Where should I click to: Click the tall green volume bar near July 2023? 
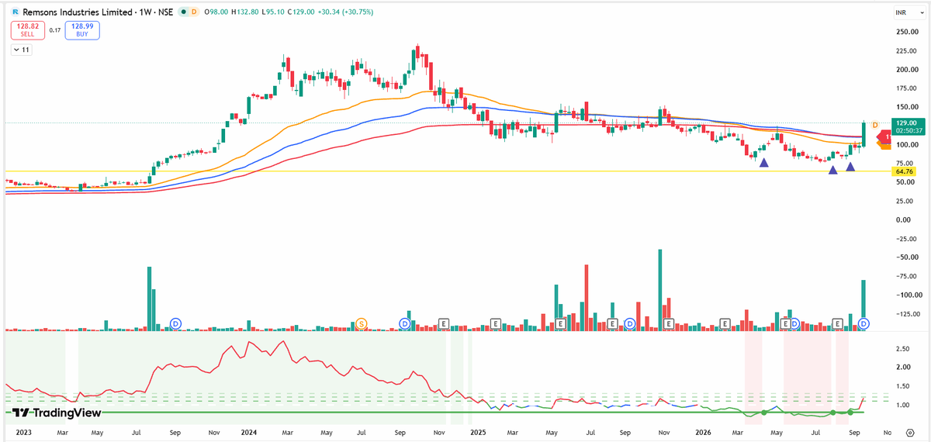(148, 298)
